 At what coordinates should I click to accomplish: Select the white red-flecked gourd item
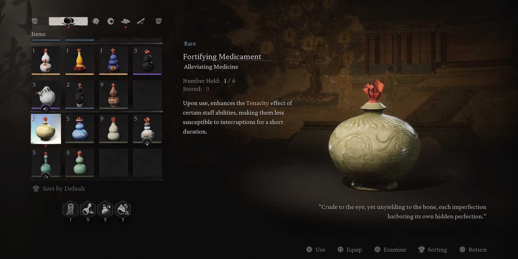(x=46, y=61)
